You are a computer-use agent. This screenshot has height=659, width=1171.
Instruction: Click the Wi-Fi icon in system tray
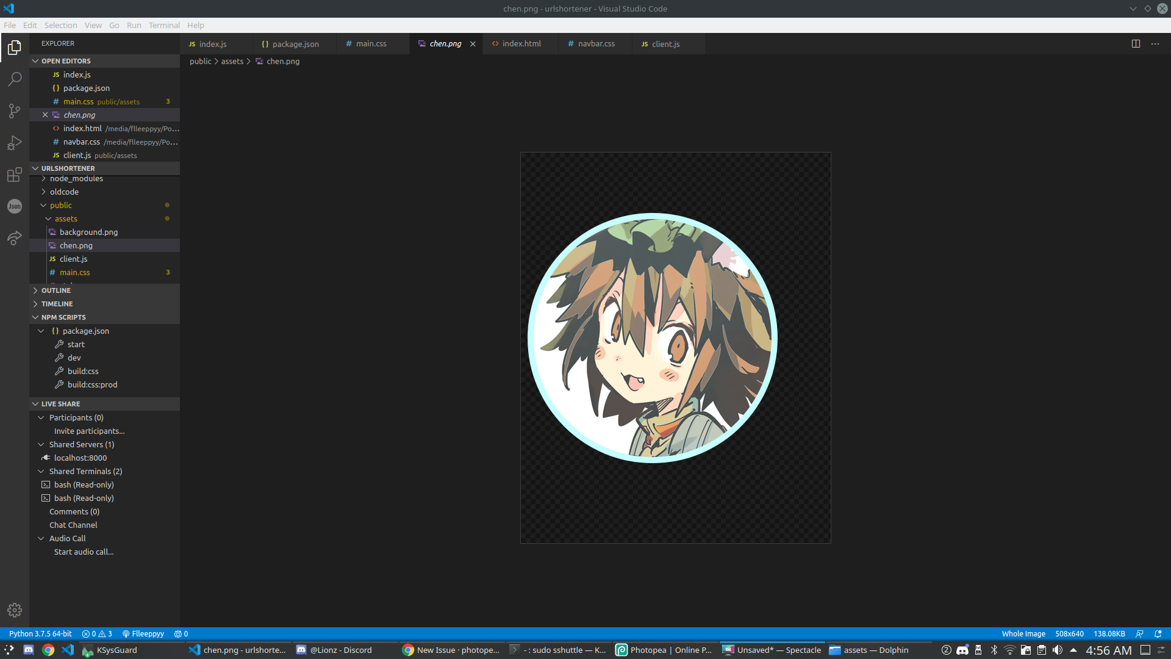(1010, 650)
